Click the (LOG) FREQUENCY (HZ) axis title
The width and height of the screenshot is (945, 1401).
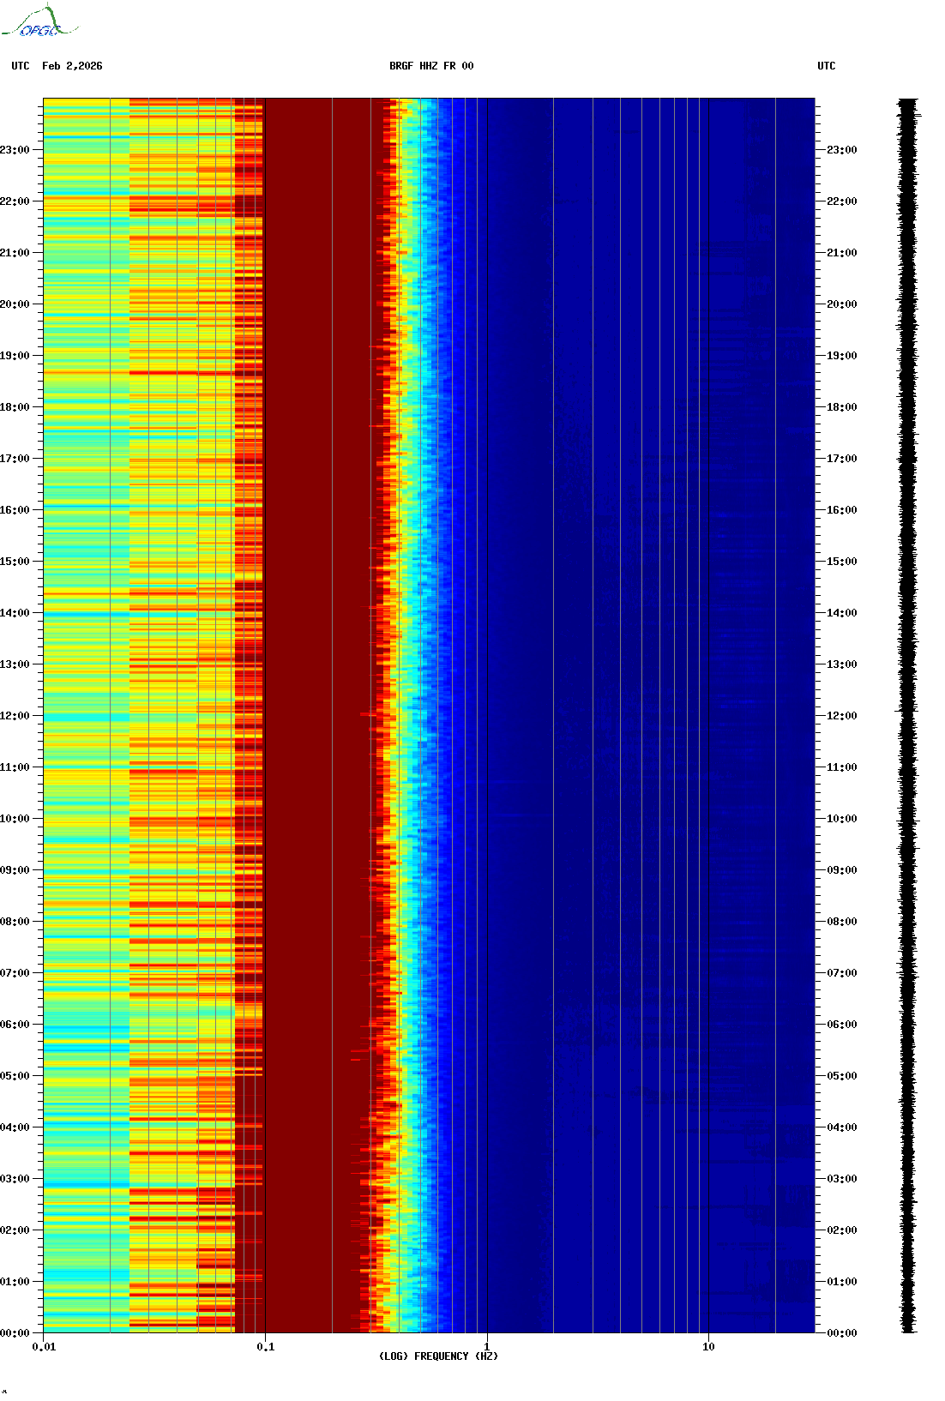click(438, 1356)
